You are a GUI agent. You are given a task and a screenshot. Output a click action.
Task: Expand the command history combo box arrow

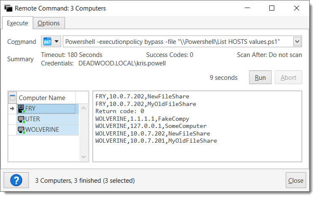tap(297, 41)
